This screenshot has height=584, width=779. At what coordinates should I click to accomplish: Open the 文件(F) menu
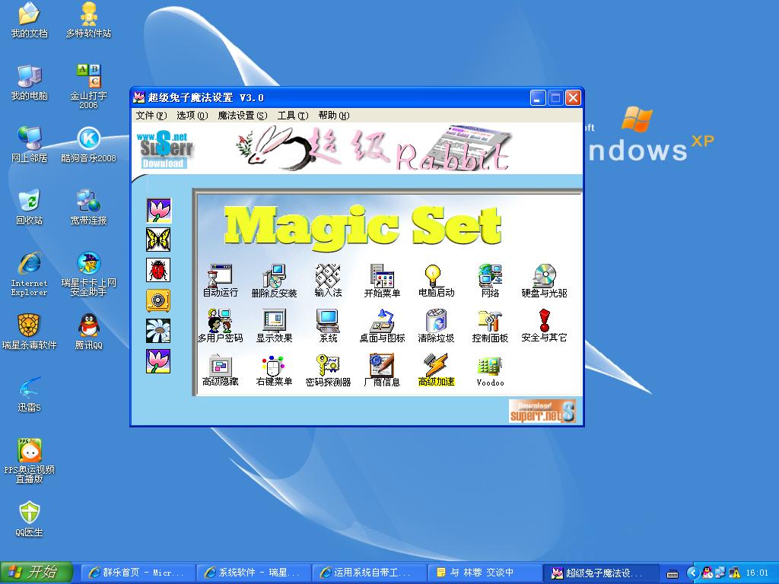click(151, 116)
